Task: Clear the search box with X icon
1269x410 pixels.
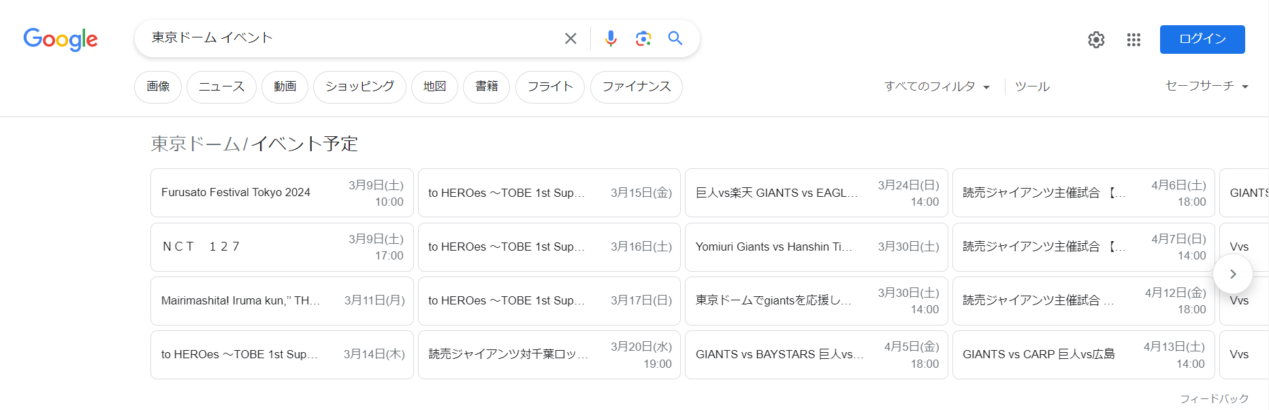Action: click(x=571, y=39)
